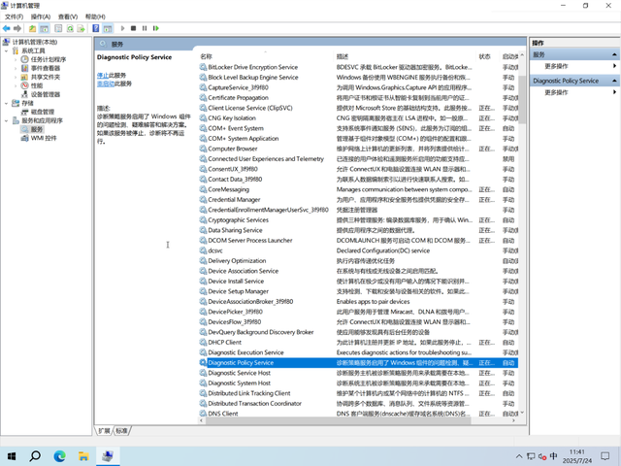Click the Pause Service toolbar button

145,28
